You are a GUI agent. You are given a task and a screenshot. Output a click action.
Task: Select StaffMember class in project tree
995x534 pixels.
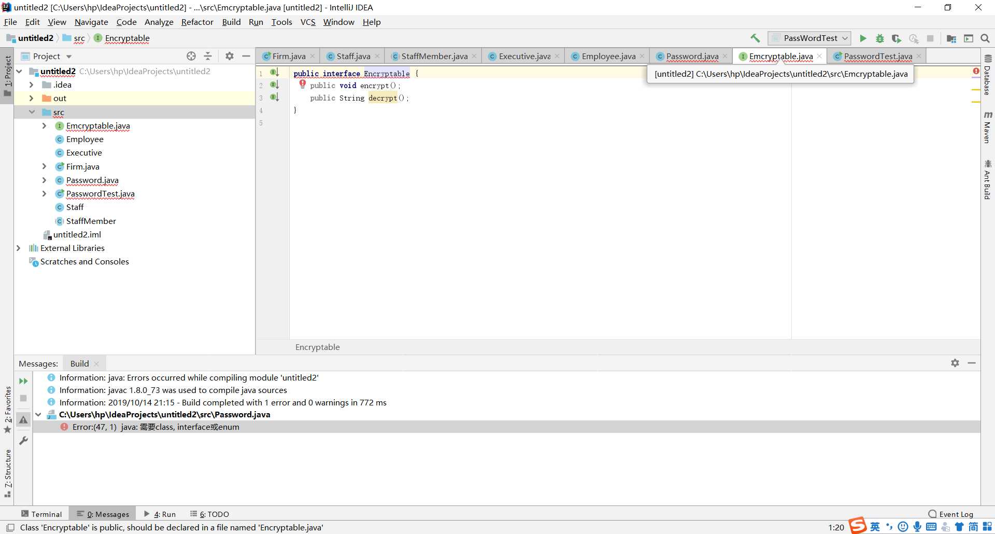click(x=91, y=221)
